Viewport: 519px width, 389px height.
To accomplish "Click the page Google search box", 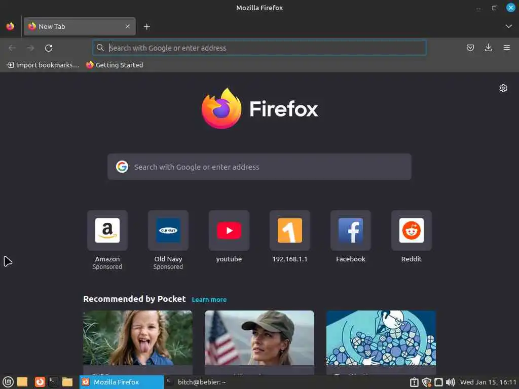I will click(x=259, y=167).
